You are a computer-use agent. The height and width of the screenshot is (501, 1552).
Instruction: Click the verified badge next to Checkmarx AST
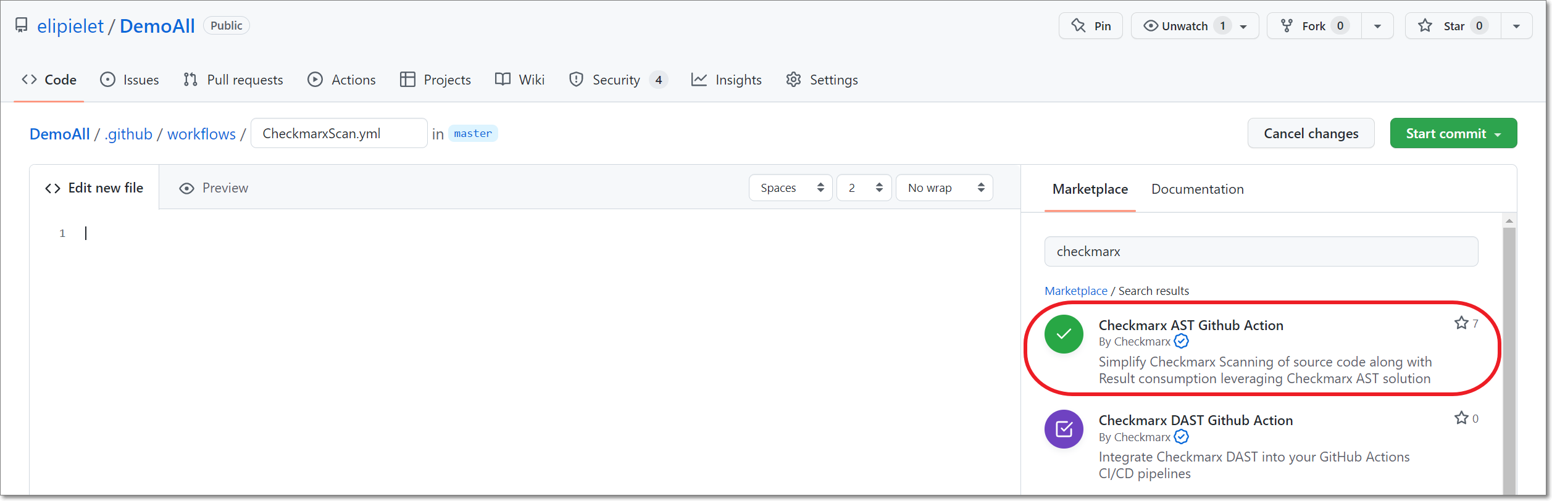tap(1181, 341)
